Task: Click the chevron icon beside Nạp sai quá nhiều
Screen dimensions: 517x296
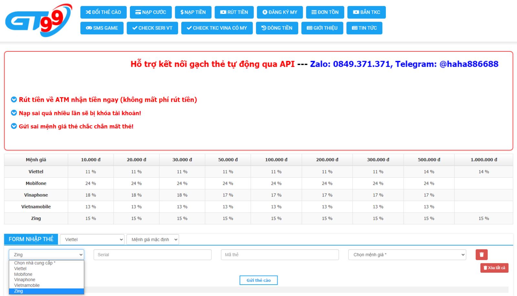Action: click(x=14, y=113)
